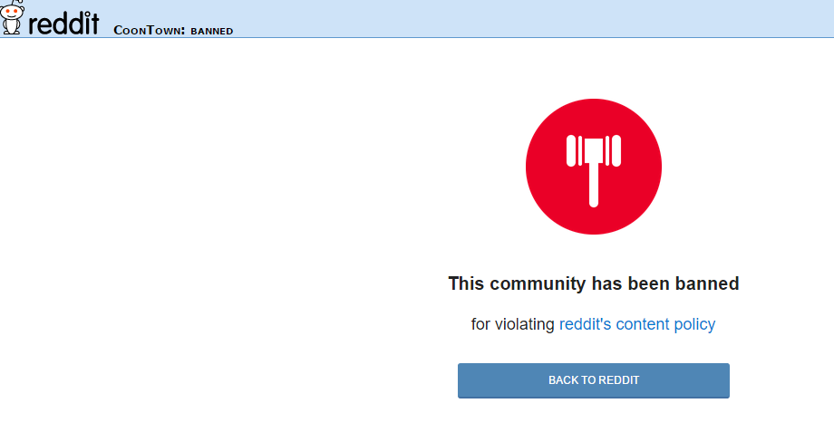Click the word "reddit's" in the blue link
The image size is (834, 432).
click(x=585, y=324)
